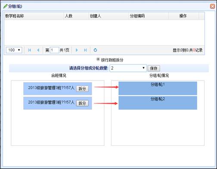Select the 按行政班拆分 radio option
Viewport: 217px width, 169px height.
[98, 59]
